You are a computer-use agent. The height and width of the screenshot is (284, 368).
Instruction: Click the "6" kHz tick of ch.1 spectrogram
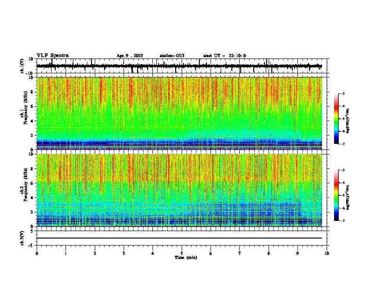tap(32, 106)
